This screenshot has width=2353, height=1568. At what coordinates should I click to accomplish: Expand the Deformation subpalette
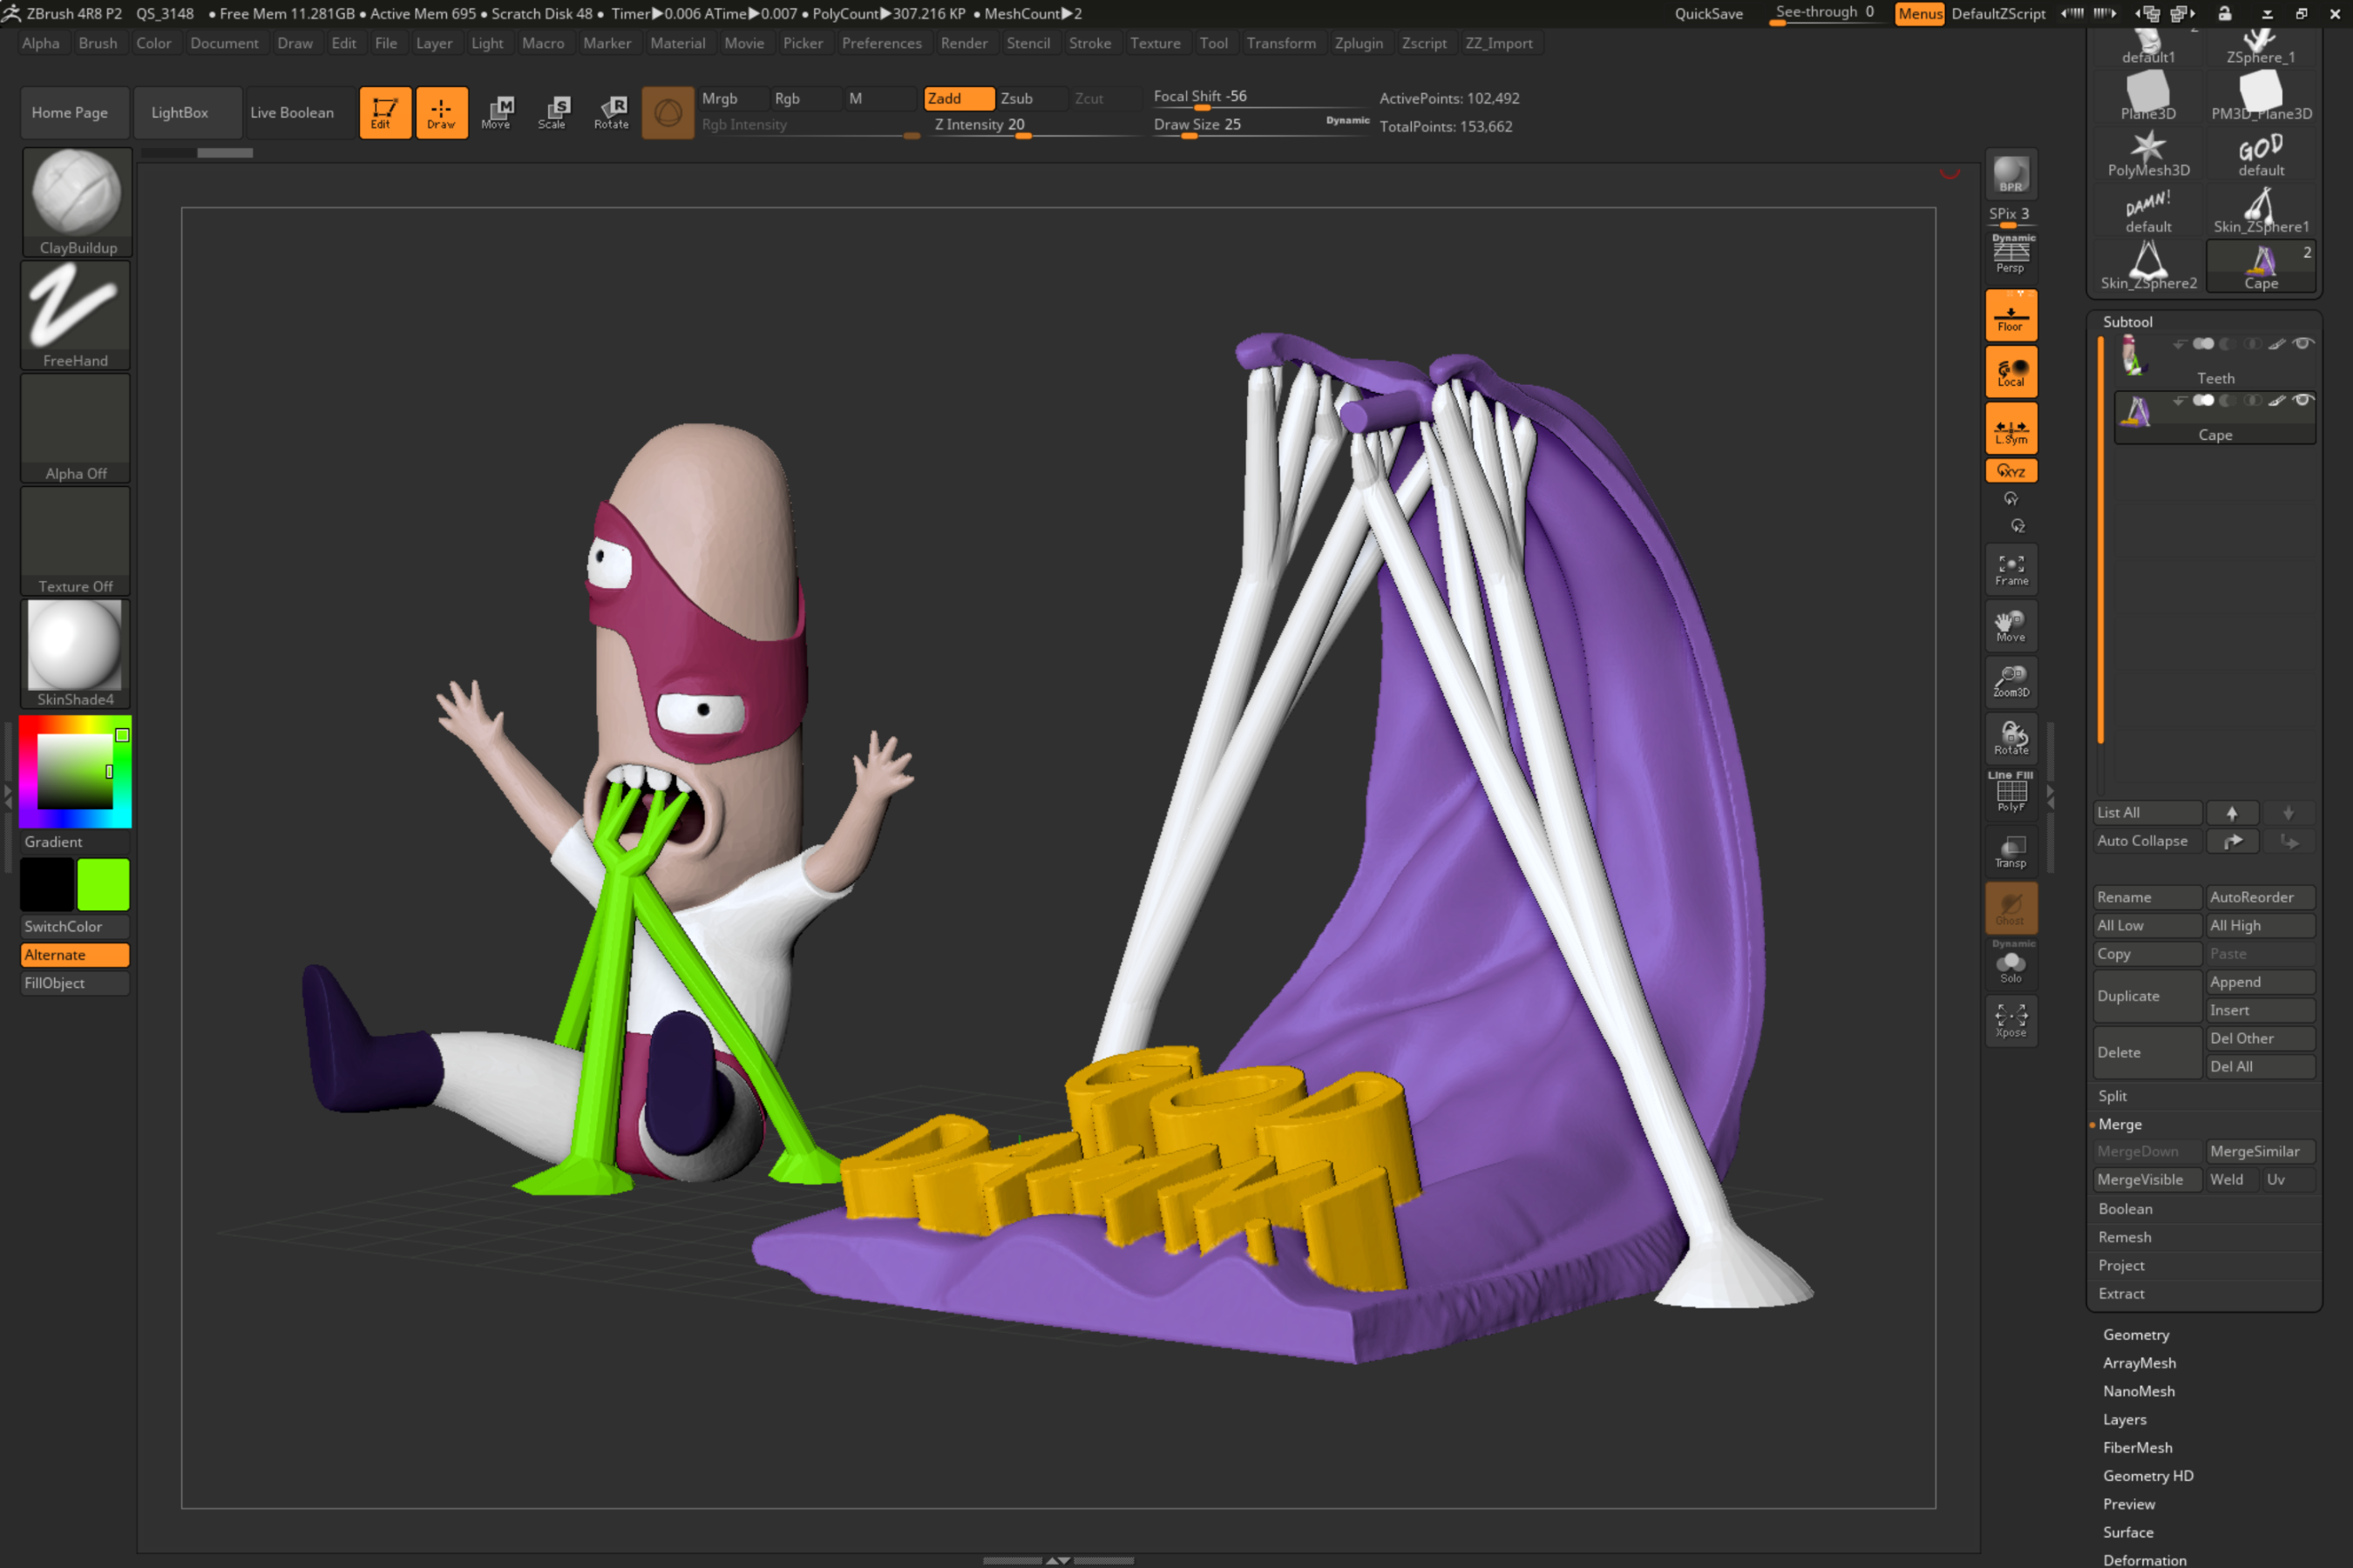(x=2144, y=1559)
